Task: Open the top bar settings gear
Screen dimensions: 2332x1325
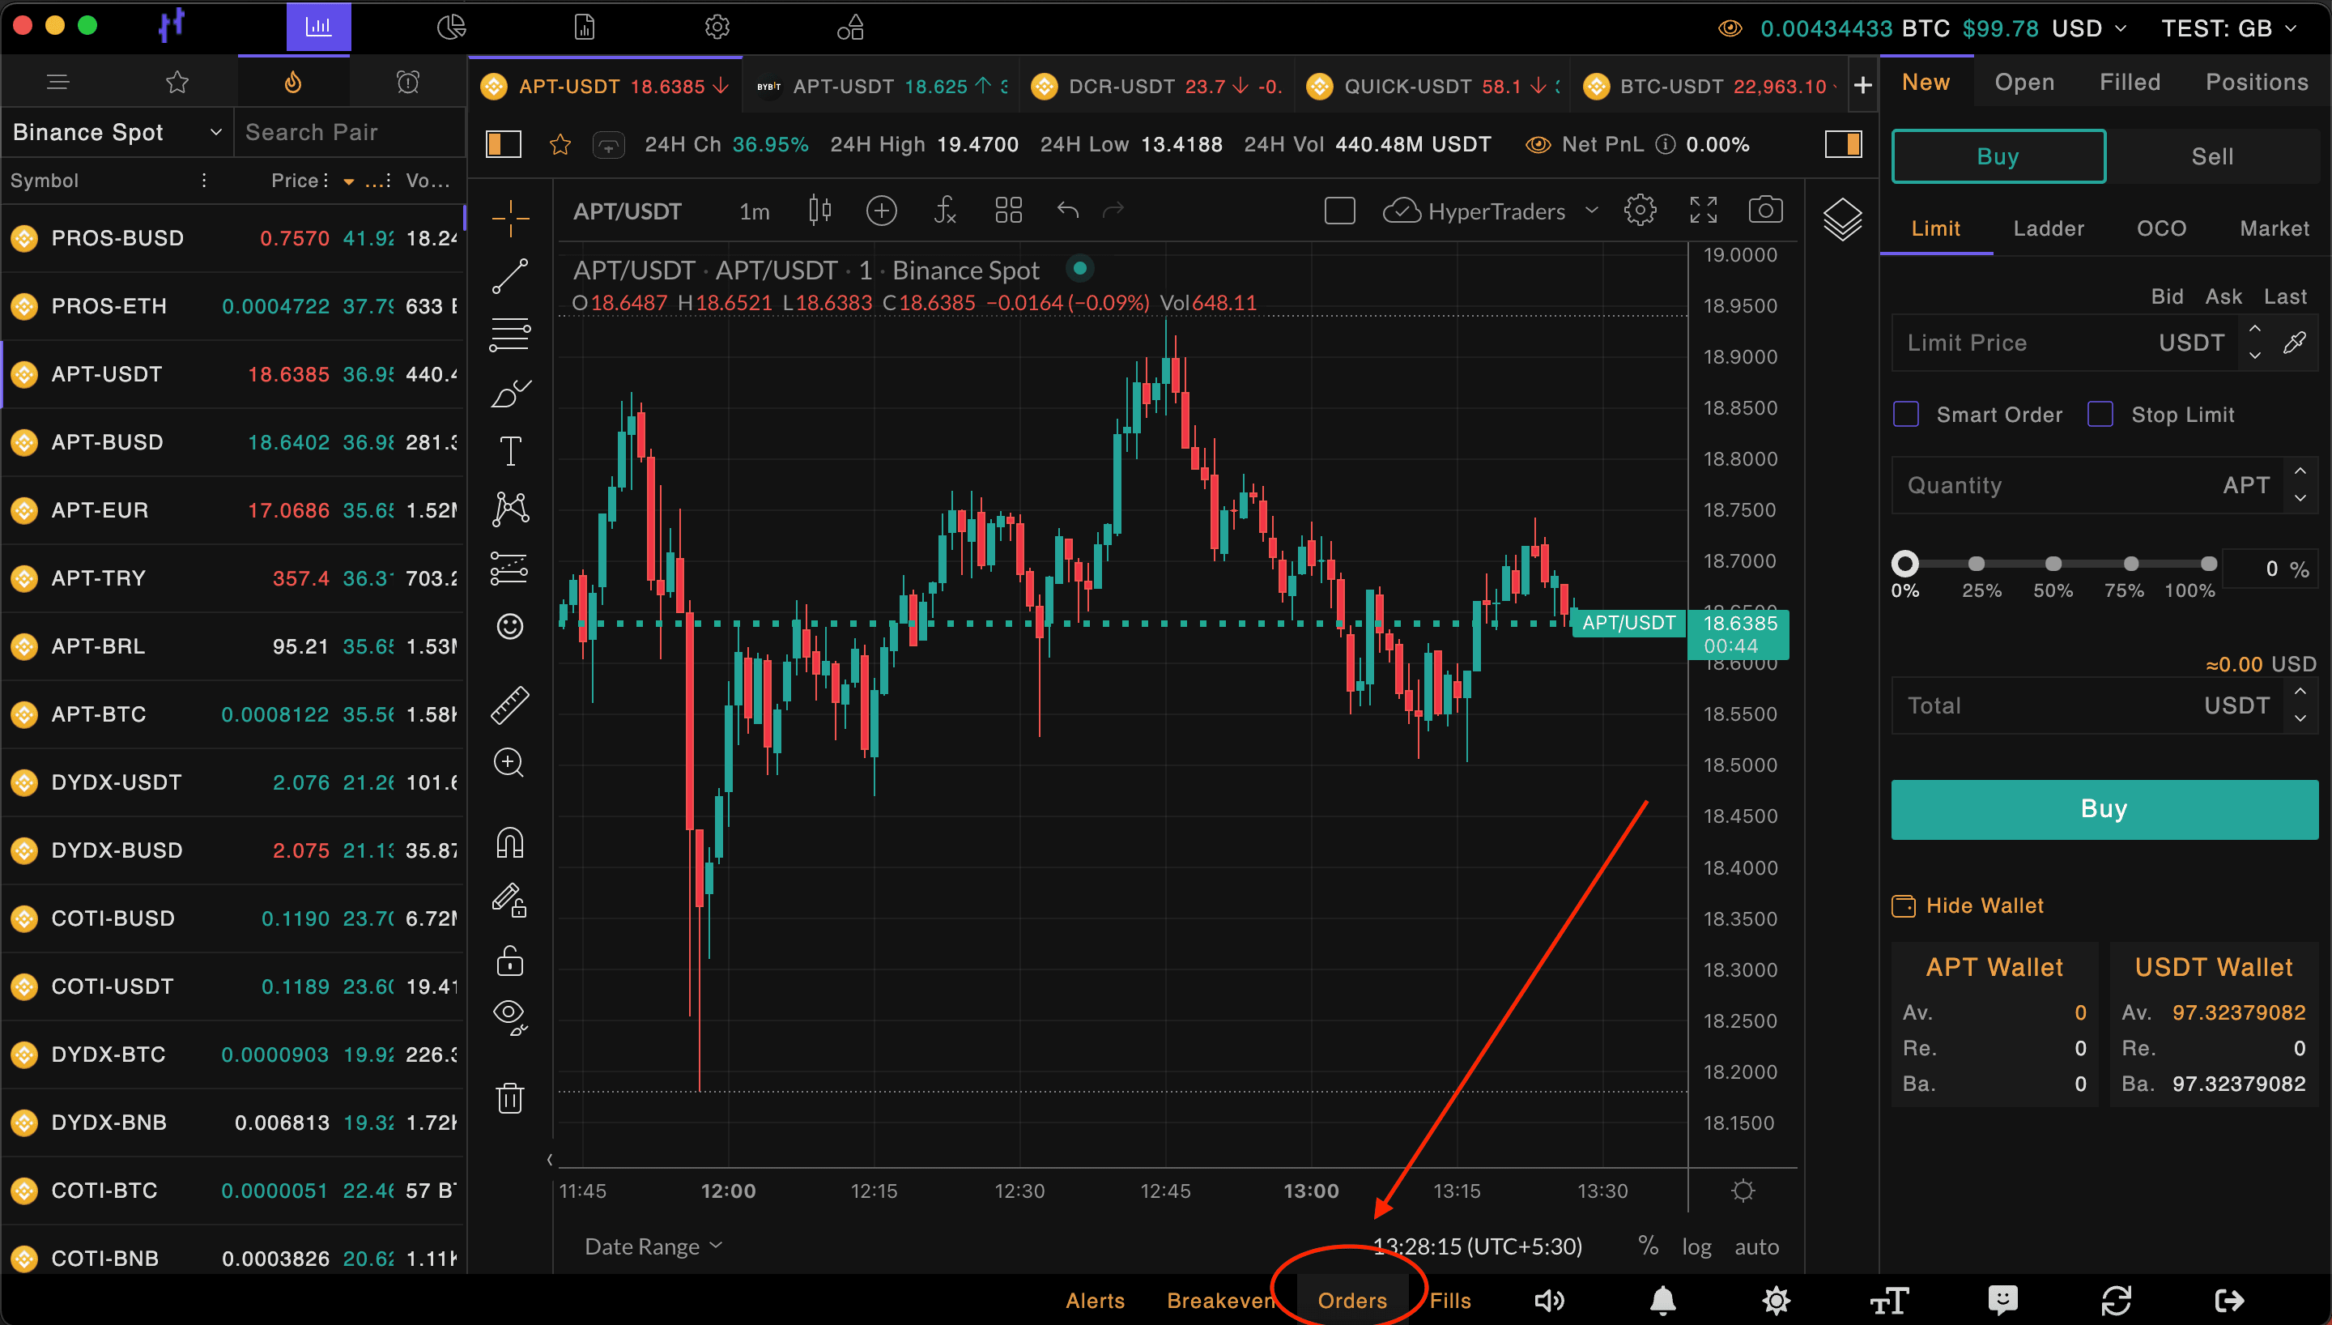Action: click(717, 28)
